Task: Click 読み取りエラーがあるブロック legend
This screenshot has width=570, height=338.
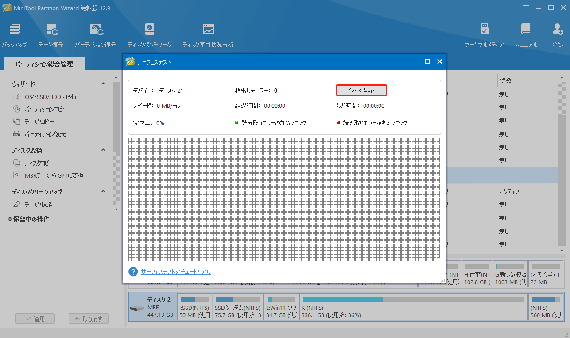Action: (x=372, y=123)
